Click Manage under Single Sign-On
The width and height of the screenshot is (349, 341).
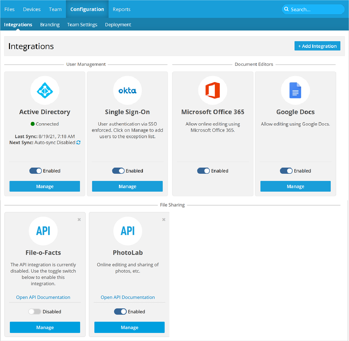pos(127,186)
